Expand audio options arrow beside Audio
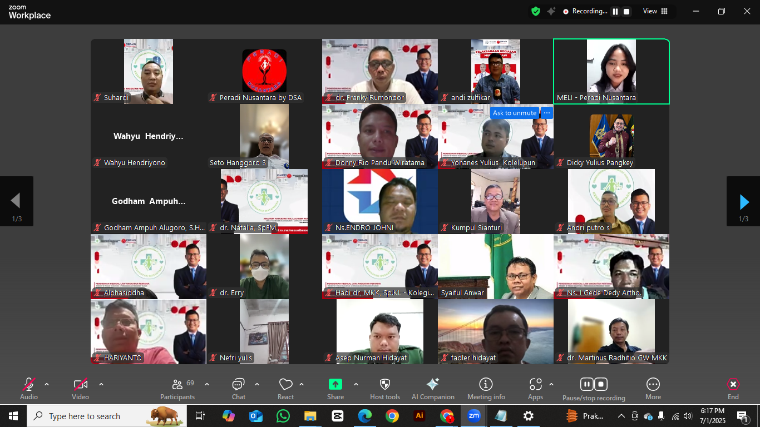 tap(47, 384)
